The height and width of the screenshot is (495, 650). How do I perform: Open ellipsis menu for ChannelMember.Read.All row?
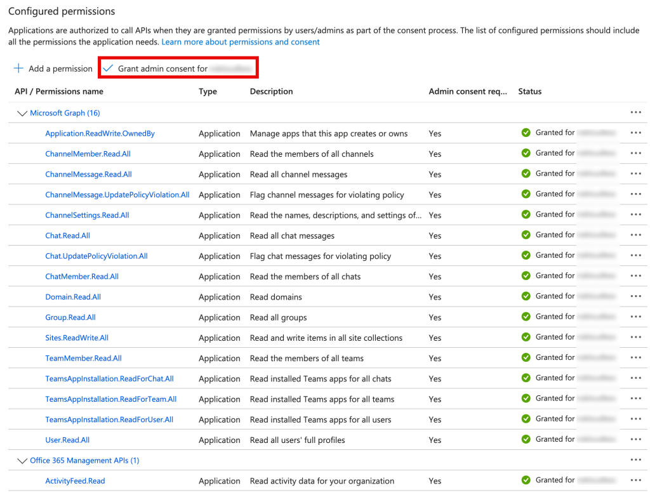635,153
